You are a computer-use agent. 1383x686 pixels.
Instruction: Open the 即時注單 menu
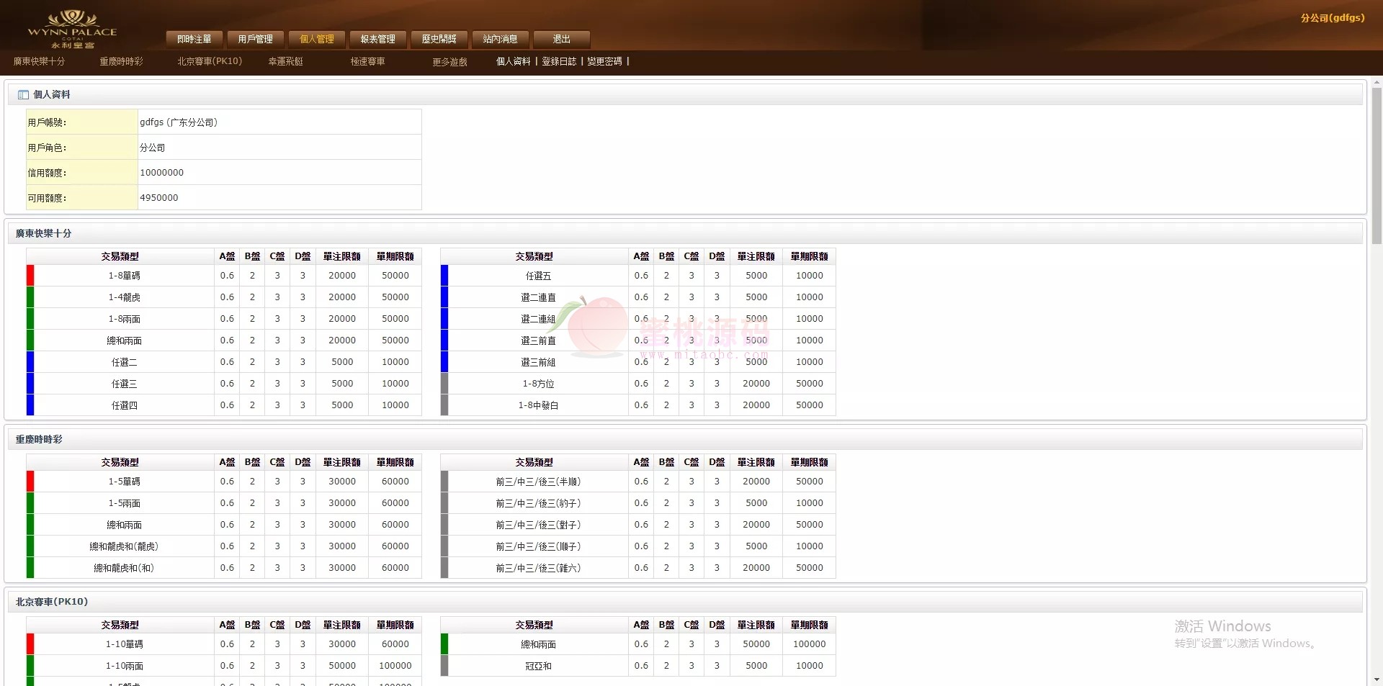tap(194, 39)
